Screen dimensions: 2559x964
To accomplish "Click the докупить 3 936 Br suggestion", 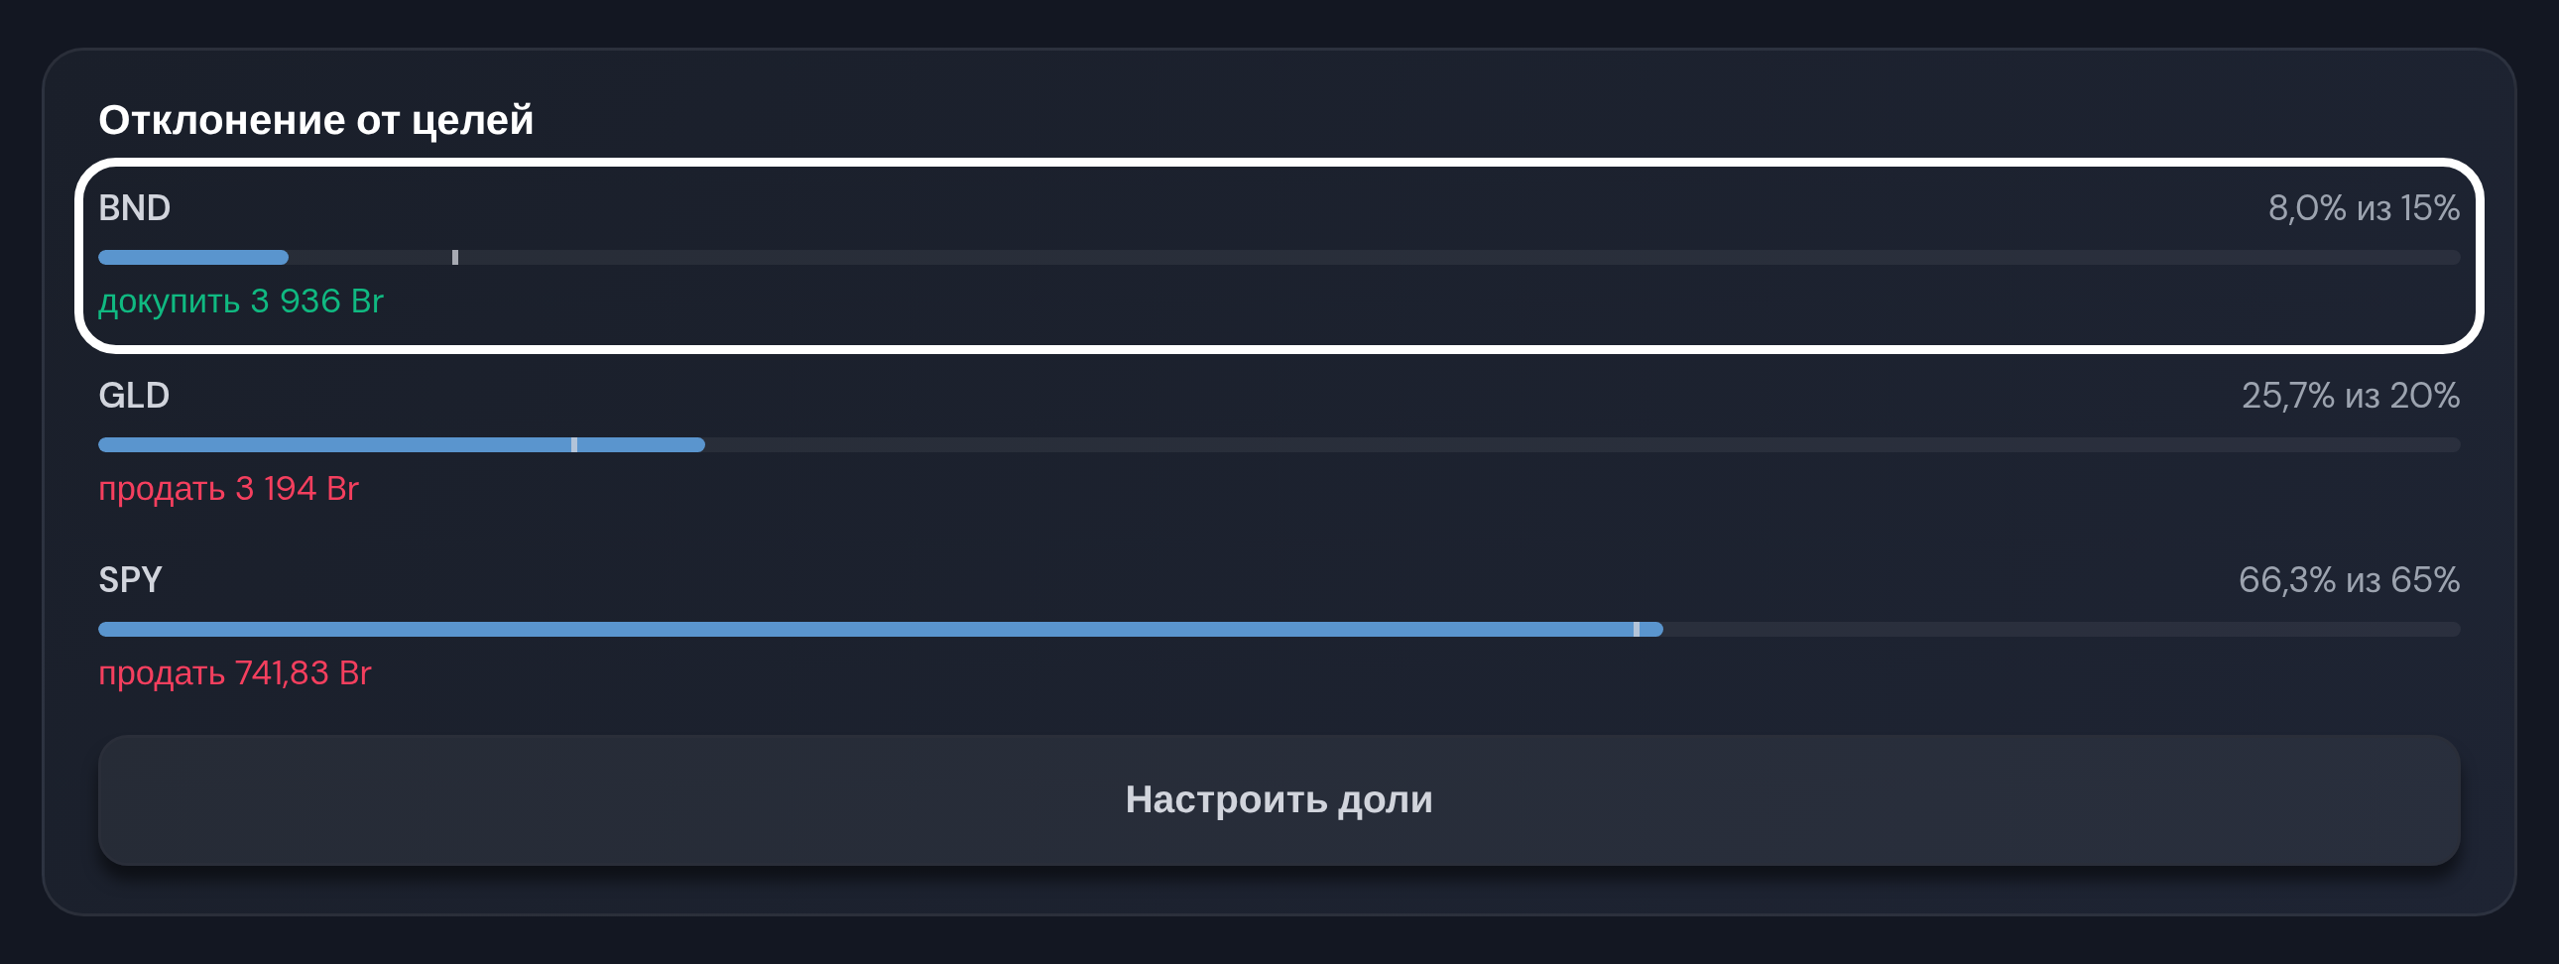I will (x=240, y=301).
